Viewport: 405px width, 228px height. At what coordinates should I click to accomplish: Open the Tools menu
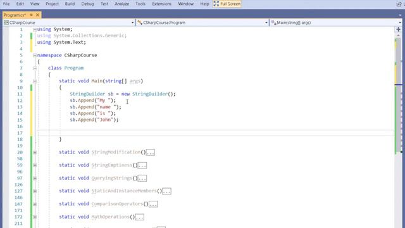140,4
